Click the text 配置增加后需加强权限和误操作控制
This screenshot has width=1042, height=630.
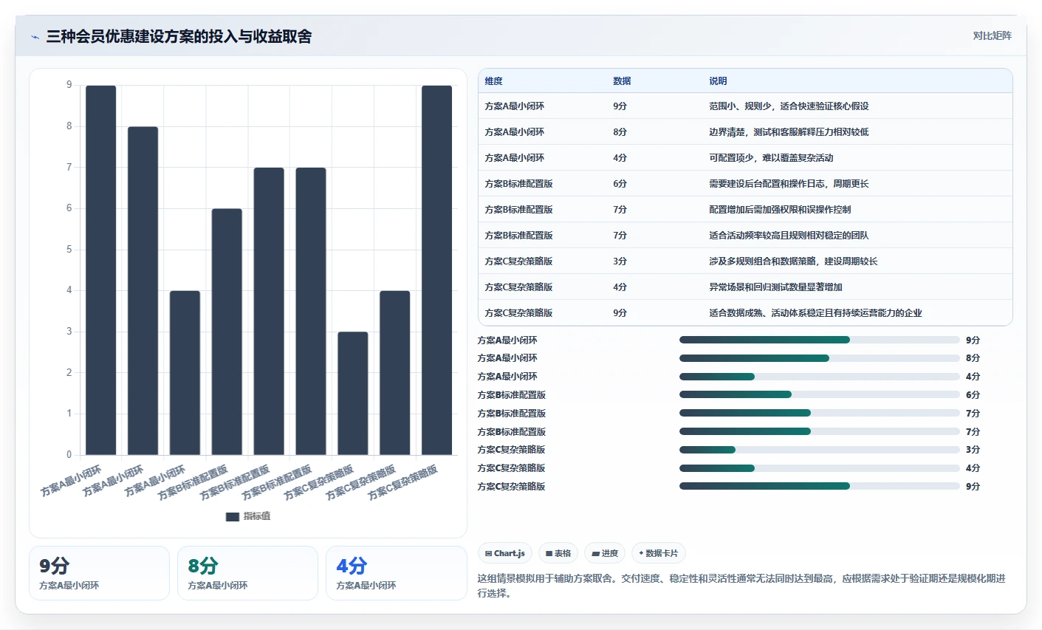[780, 210]
